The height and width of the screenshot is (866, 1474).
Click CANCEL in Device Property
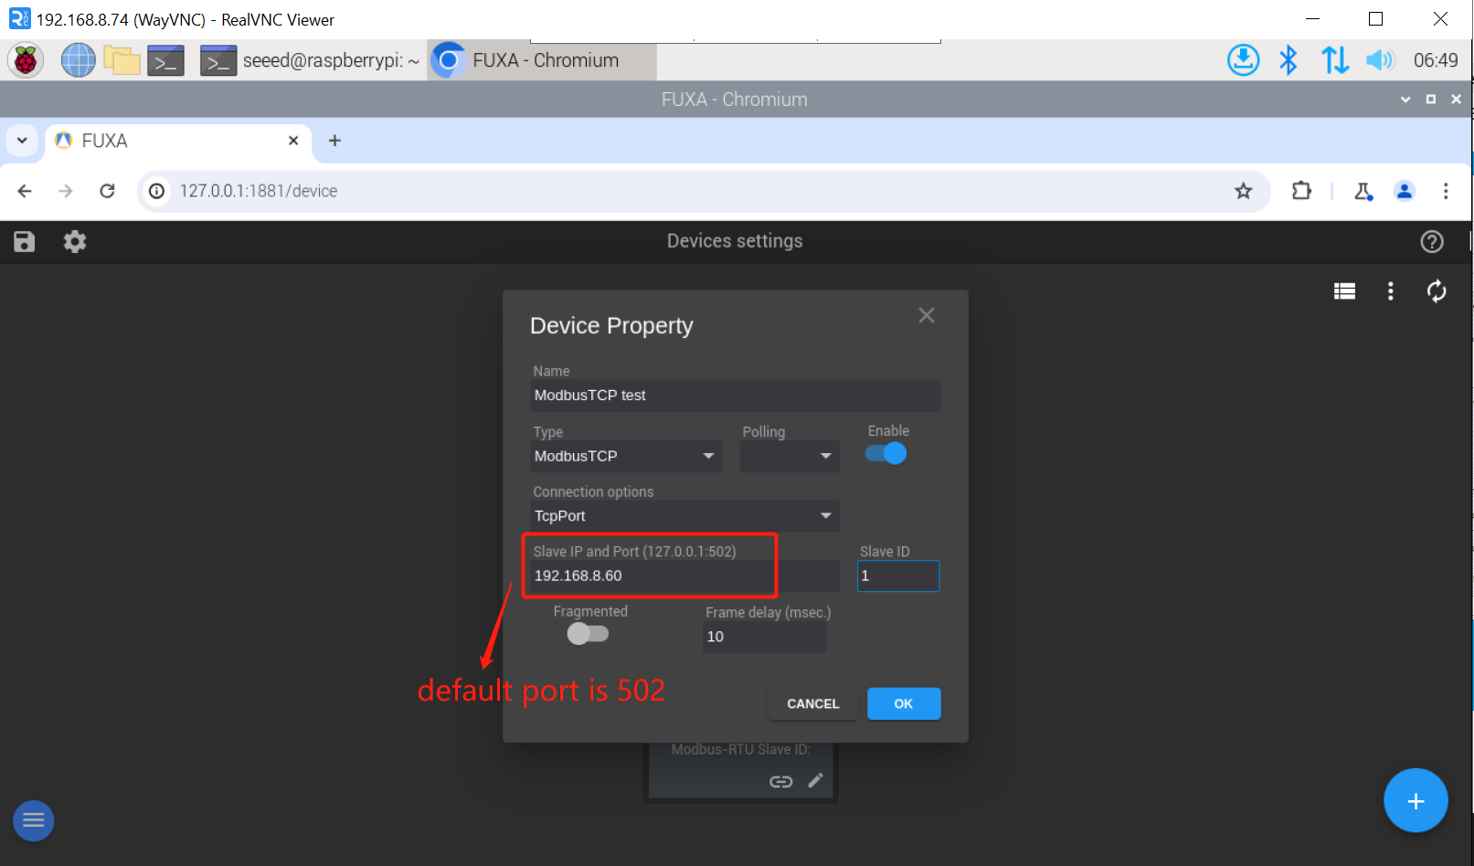pos(812,703)
